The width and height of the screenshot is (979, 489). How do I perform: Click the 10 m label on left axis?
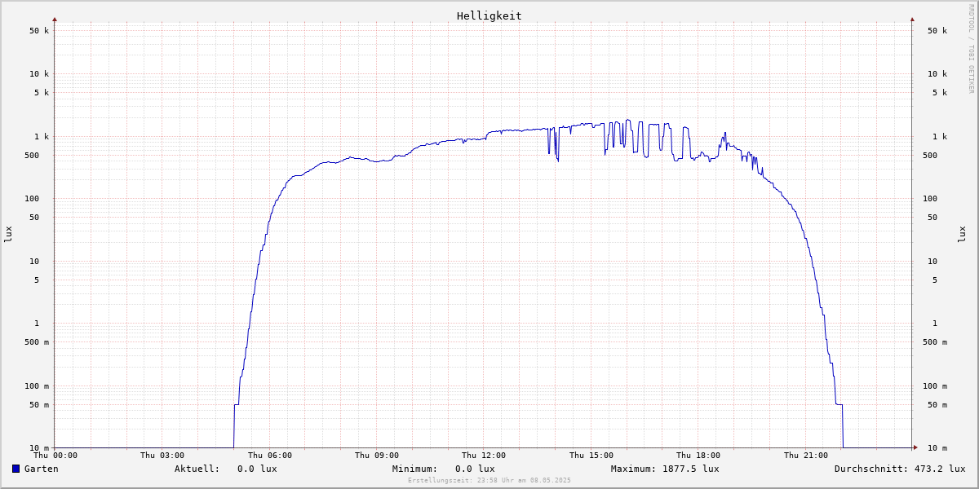[x=40, y=448]
